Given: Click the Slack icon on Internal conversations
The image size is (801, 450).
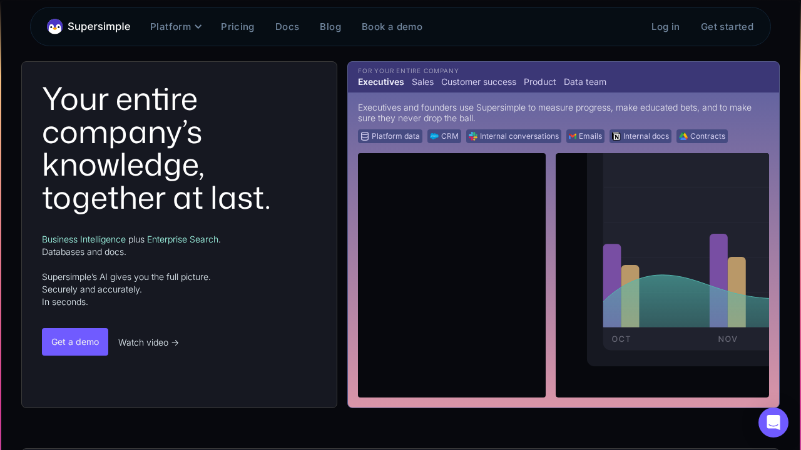Looking at the screenshot, I should pos(473,136).
